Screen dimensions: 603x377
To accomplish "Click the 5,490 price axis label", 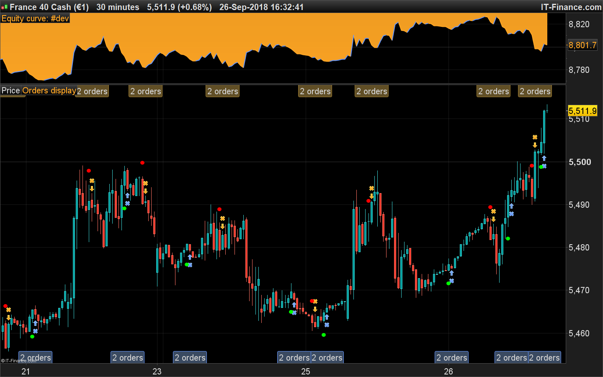I will (x=579, y=205).
